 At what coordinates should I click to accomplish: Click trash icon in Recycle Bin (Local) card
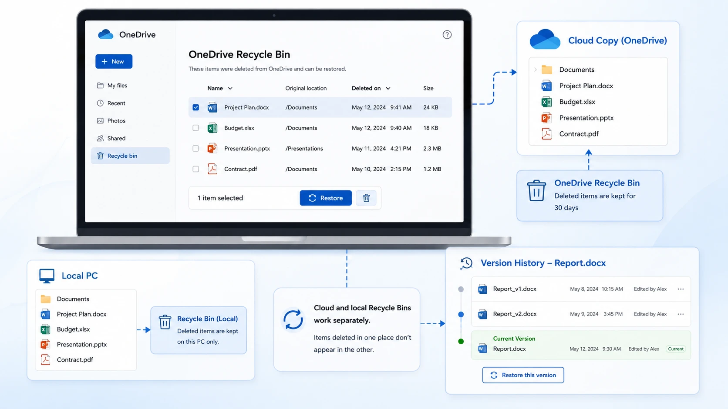click(165, 322)
